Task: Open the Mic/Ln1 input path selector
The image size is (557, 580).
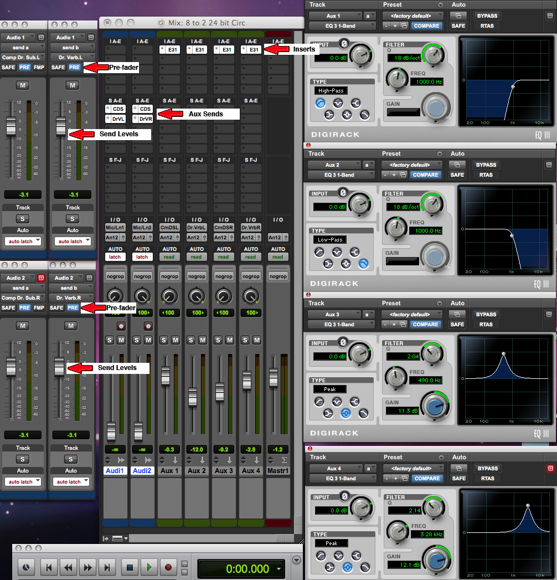Action: click(115, 227)
